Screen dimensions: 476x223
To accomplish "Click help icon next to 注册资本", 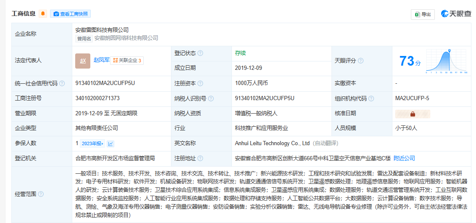I will tap(200, 83).
